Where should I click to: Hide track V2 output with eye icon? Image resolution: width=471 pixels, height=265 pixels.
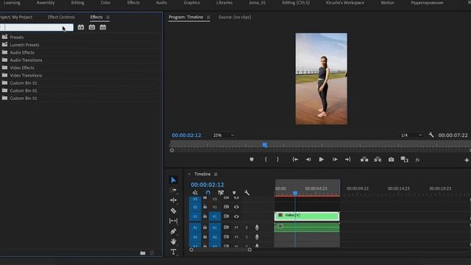coord(236,207)
